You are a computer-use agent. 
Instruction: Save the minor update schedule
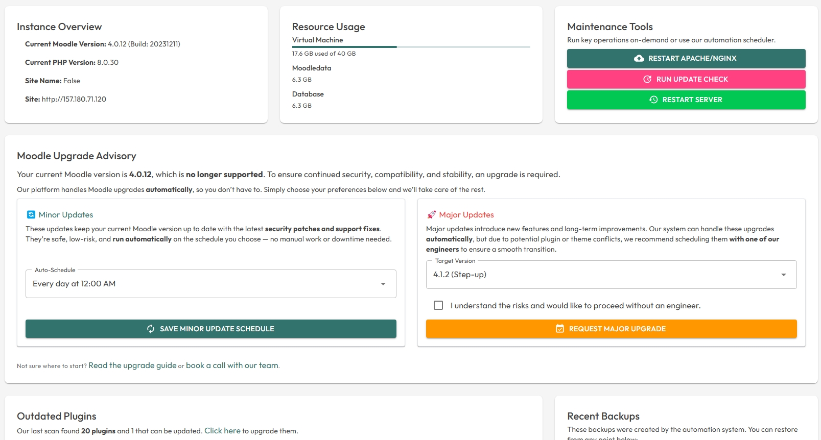point(211,329)
